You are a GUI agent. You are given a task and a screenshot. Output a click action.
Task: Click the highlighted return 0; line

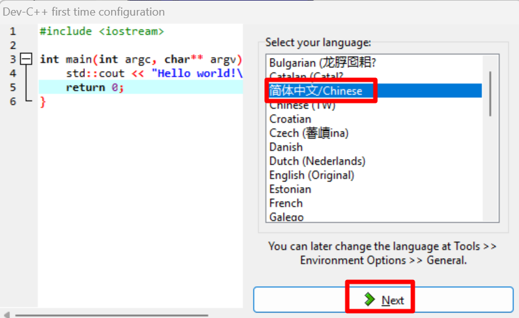(x=141, y=87)
